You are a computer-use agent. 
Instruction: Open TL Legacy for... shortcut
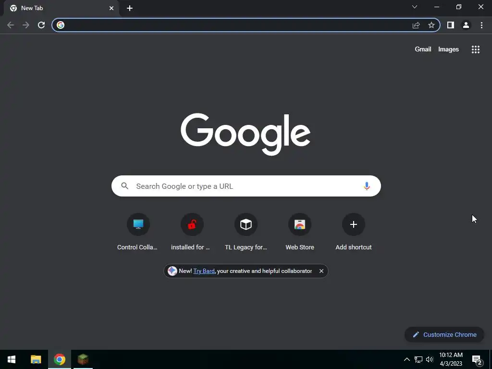(x=246, y=232)
